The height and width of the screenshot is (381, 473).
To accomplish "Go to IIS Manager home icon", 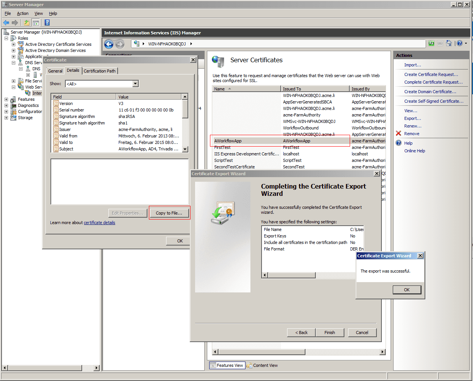I will pyautogui.click(x=449, y=44).
